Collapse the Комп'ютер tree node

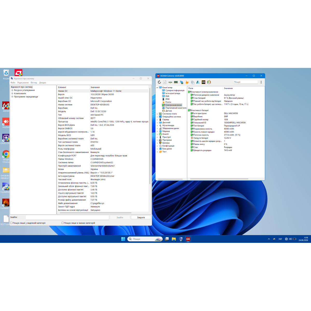tap(157, 88)
